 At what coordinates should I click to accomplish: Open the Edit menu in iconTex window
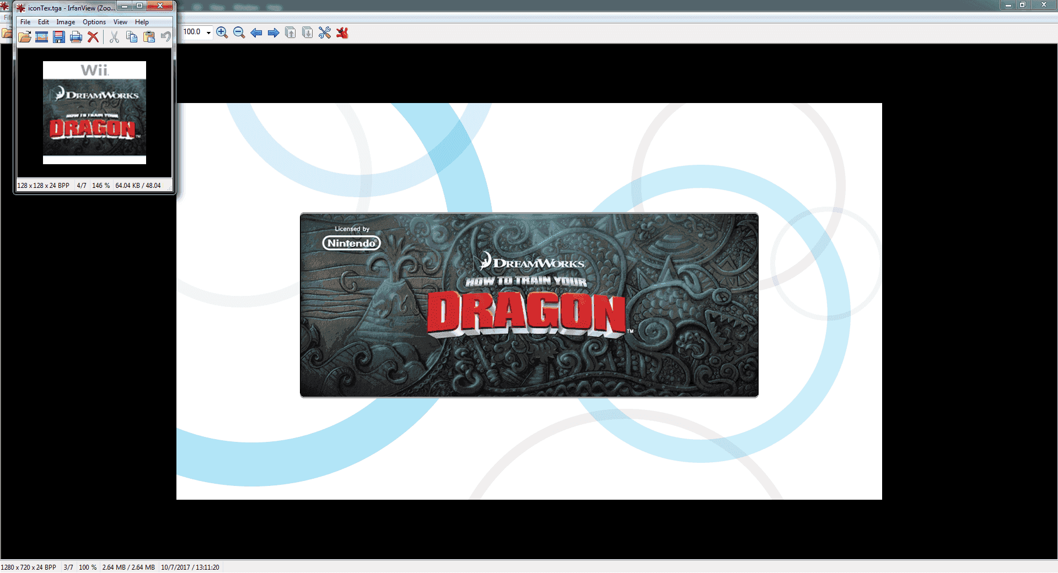pyautogui.click(x=44, y=22)
